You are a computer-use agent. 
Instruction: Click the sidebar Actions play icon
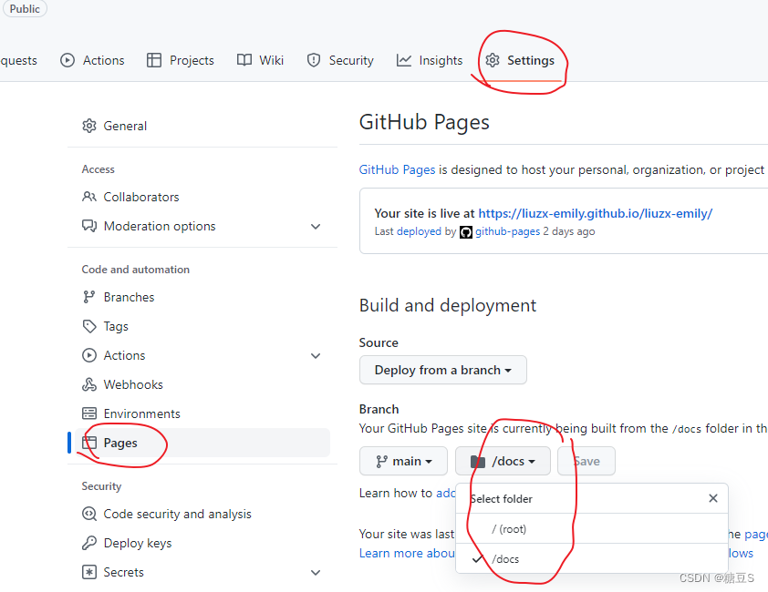point(89,355)
